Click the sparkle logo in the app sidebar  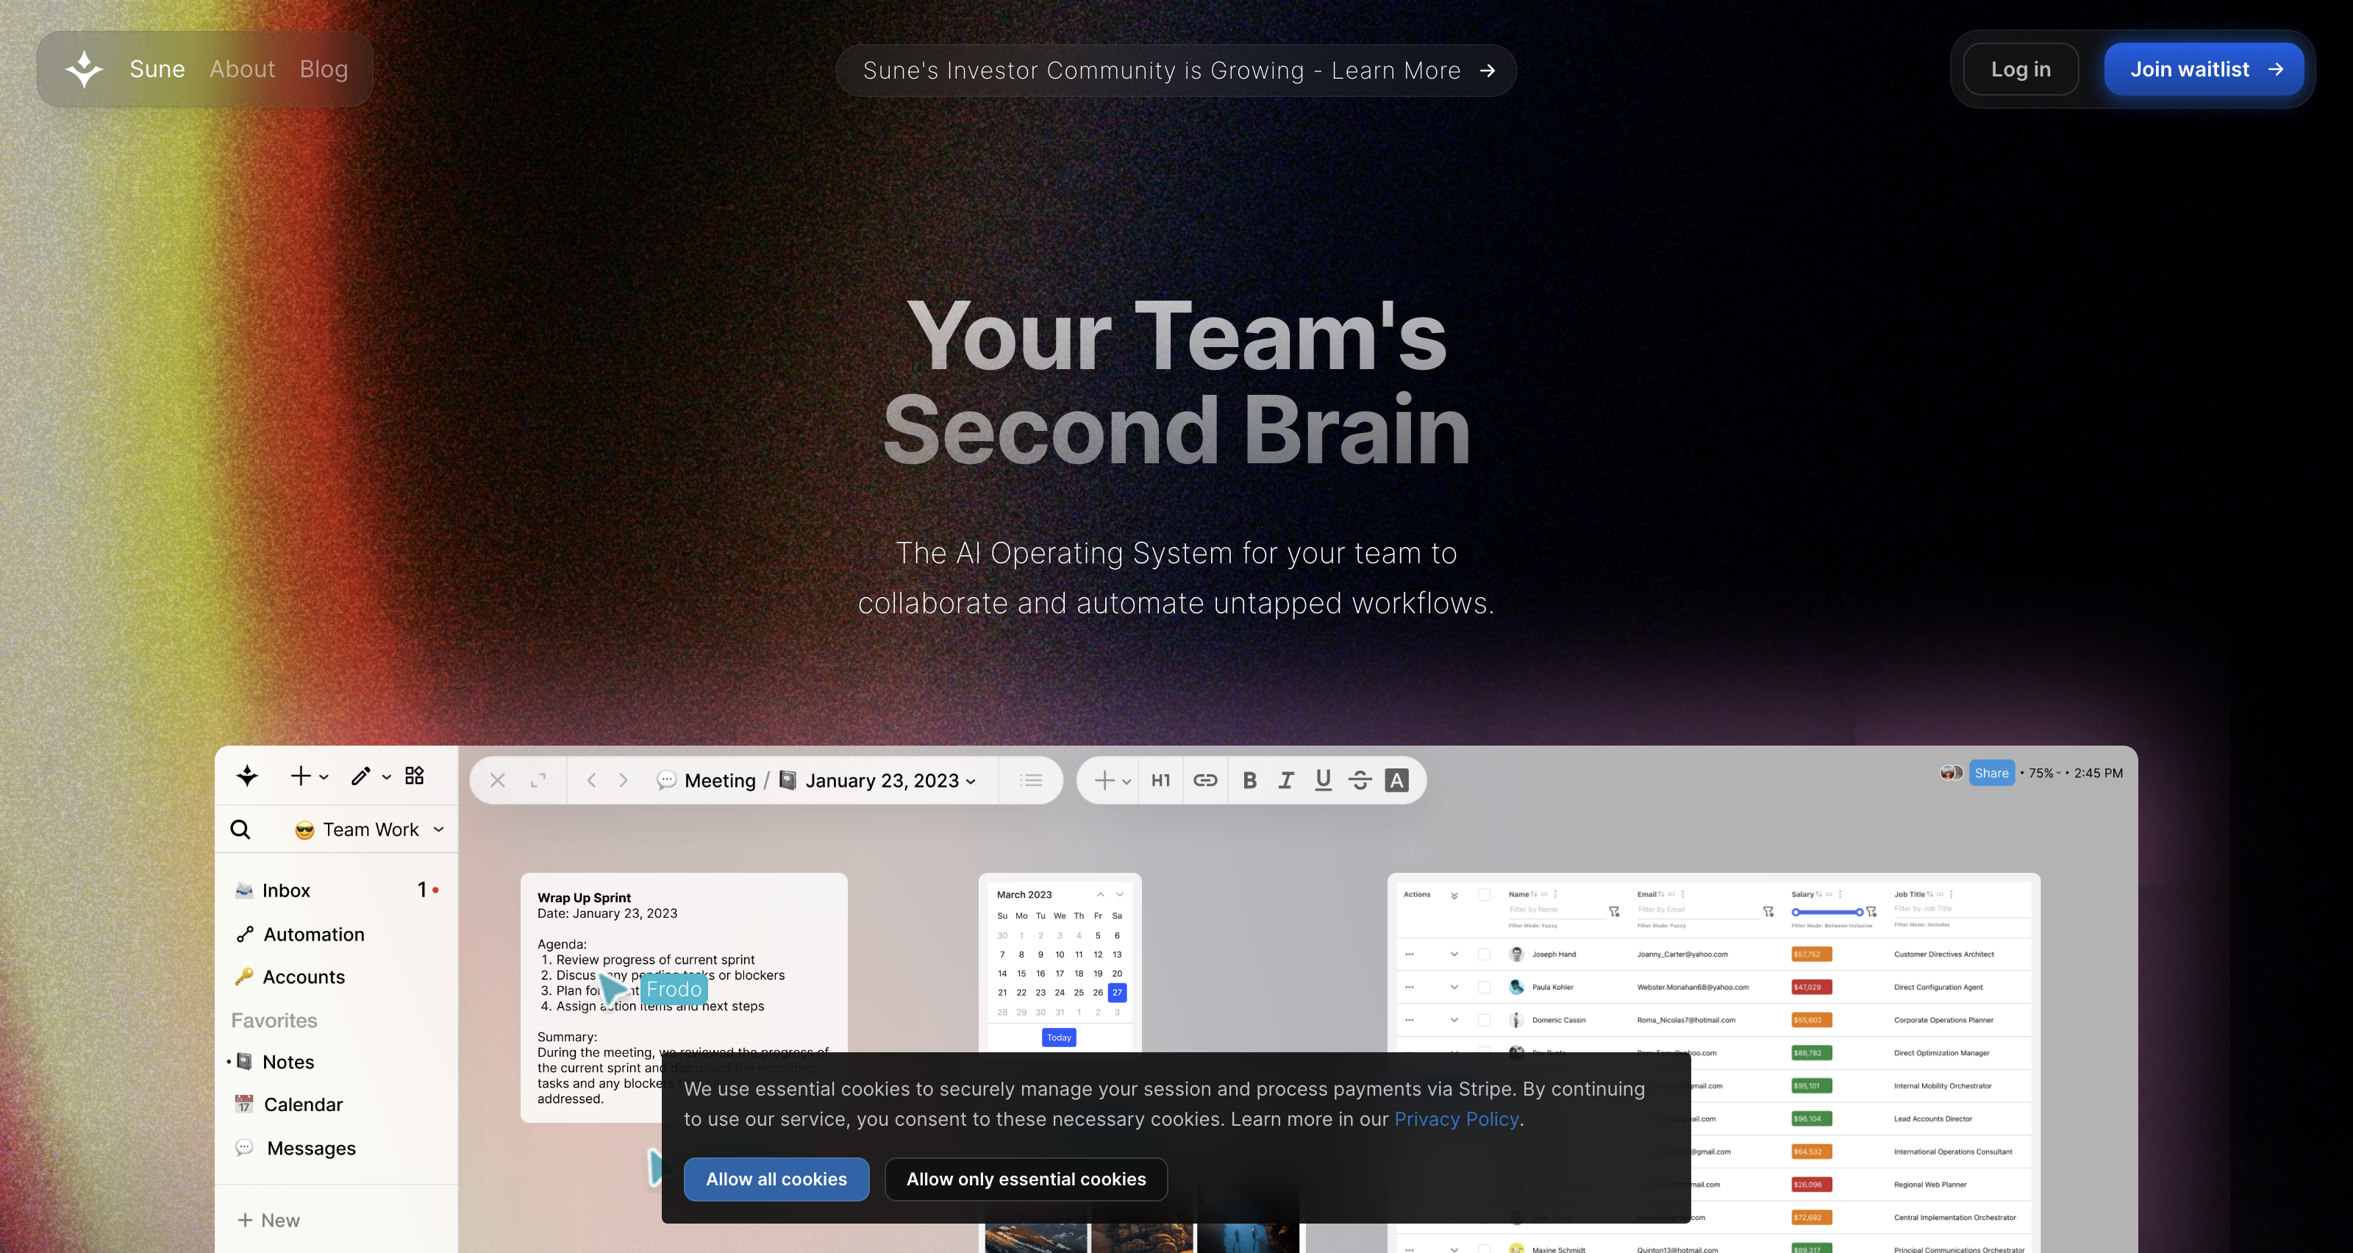pyautogui.click(x=246, y=777)
